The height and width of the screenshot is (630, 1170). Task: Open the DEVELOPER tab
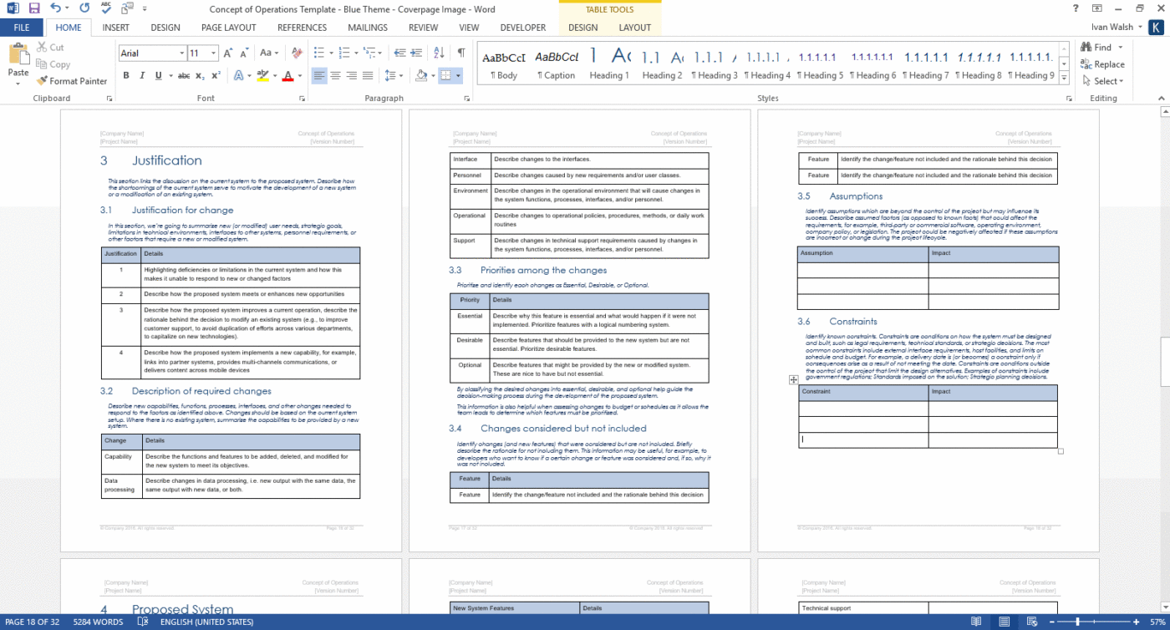click(522, 27)
